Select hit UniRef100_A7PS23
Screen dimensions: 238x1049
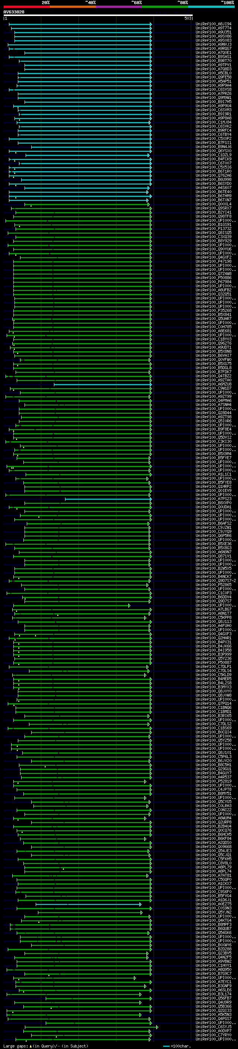tap(213, 498)
